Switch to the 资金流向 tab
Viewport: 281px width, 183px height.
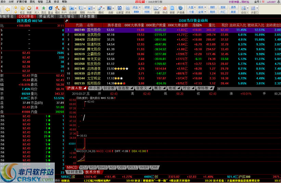(47, 16)
